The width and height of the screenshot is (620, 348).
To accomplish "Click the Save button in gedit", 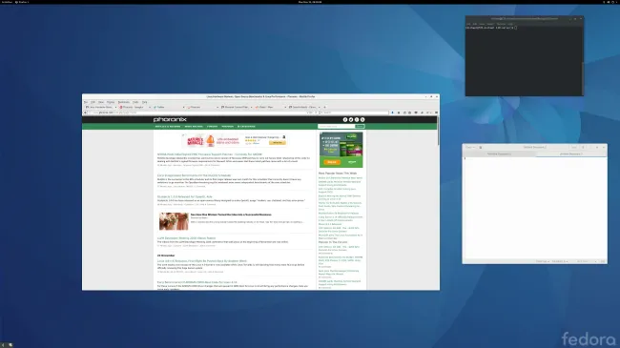I will (x=573, y=147).
